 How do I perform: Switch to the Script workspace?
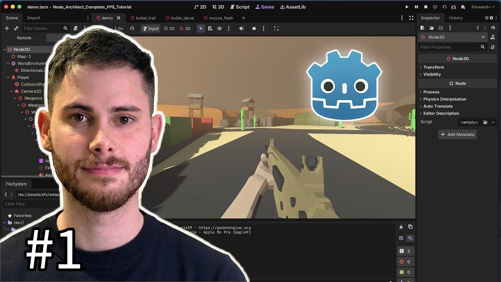[x=240, y=7]
